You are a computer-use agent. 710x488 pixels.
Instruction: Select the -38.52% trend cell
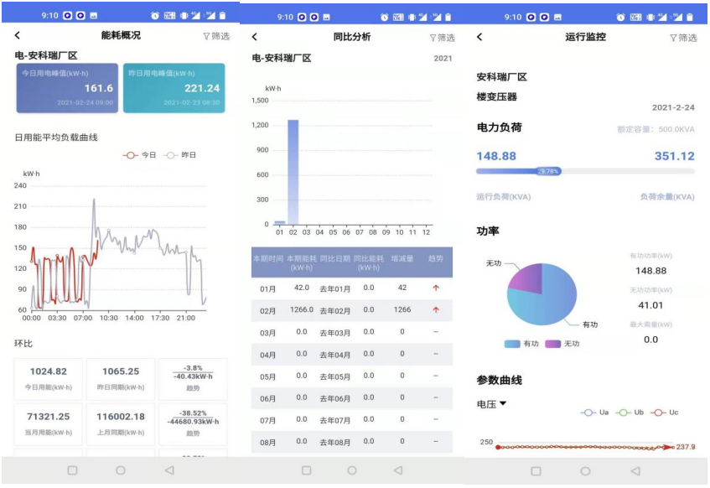(193, 424)
